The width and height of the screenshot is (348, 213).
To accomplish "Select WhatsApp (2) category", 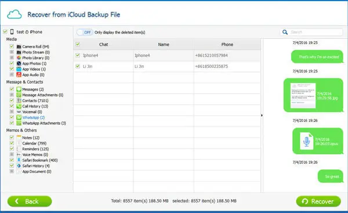I will pyautogui.click(x=34, y=117).
